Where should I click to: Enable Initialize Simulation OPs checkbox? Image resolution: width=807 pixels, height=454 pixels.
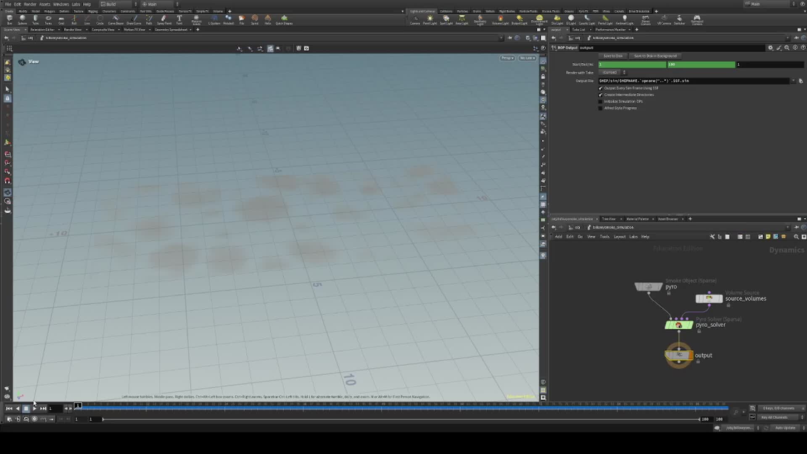pos(601,101)
